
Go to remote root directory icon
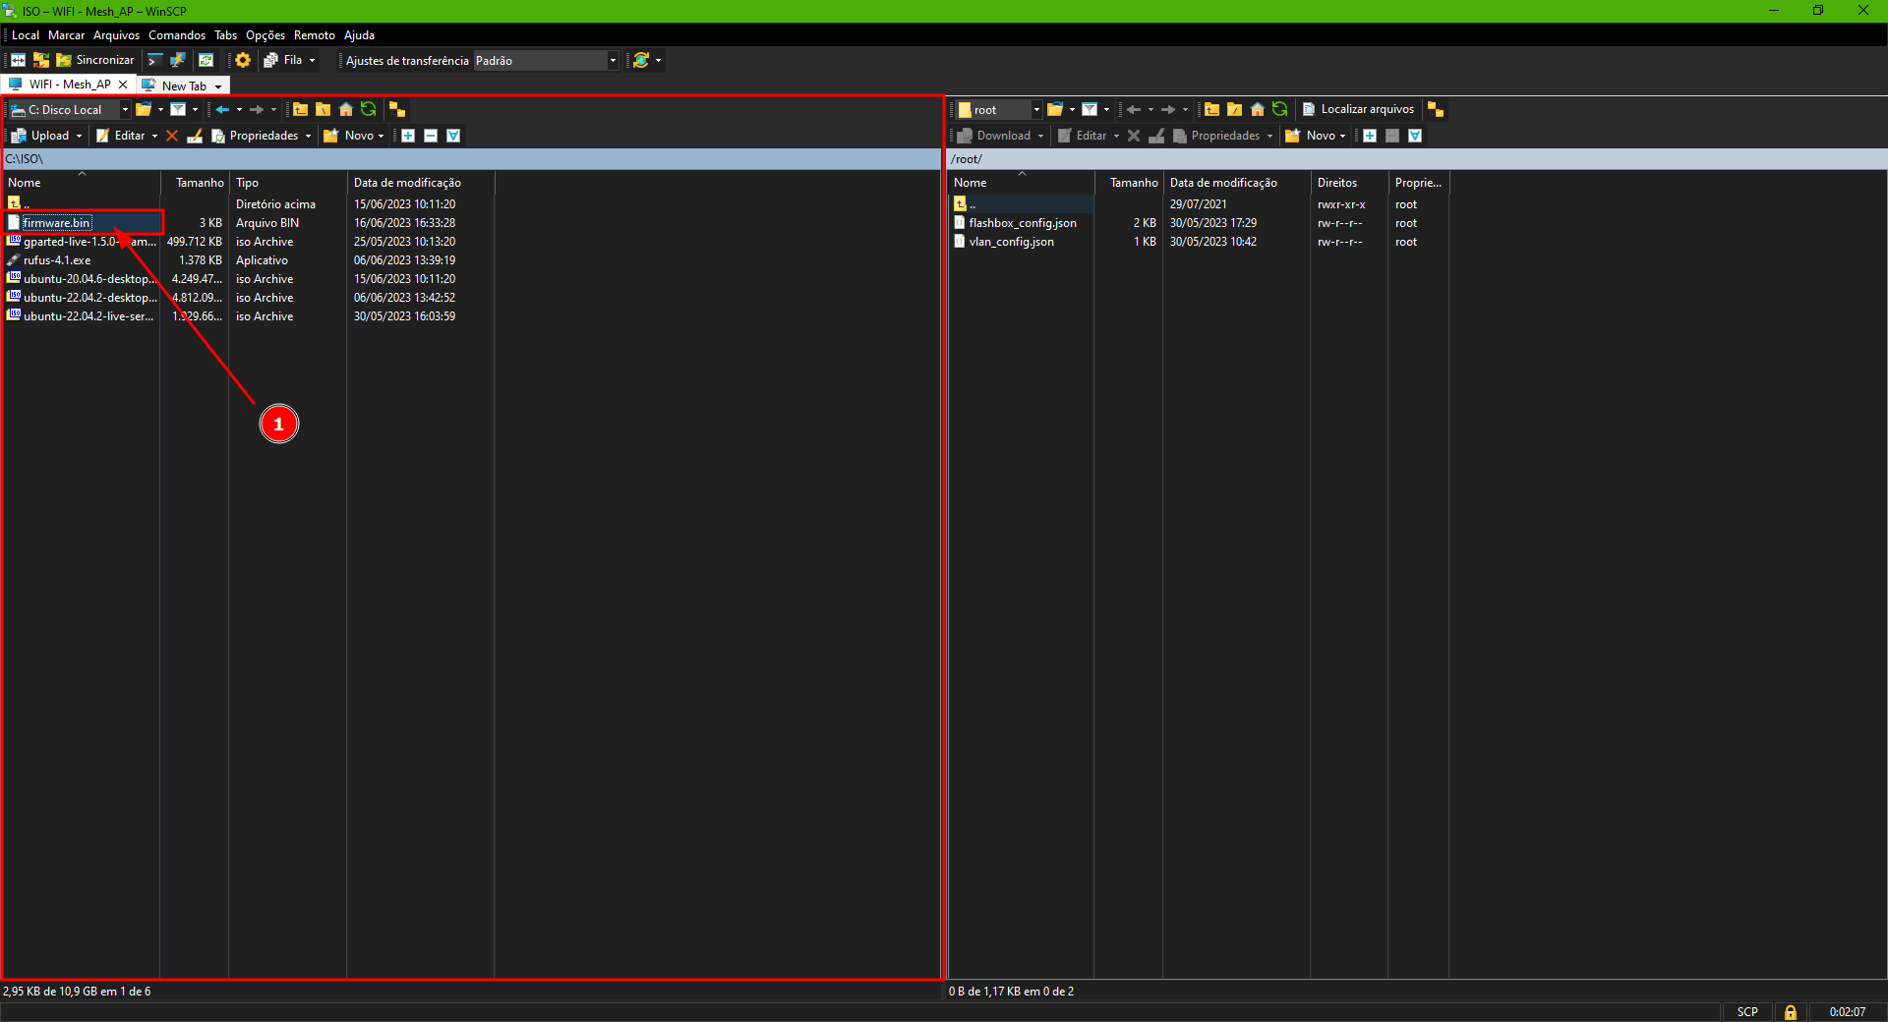(1234, 109)
